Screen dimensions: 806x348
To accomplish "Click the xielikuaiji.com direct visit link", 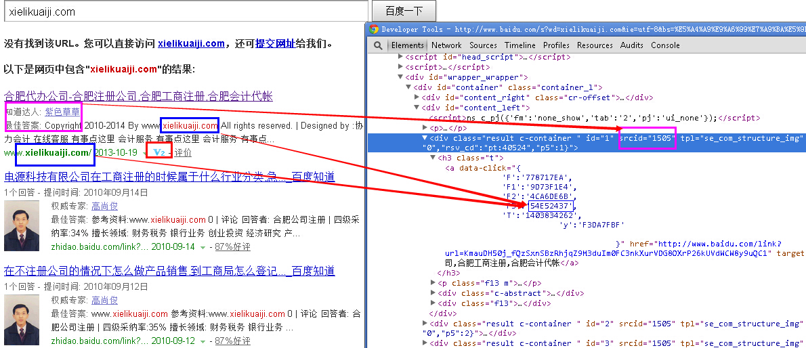I will point(191,44).
